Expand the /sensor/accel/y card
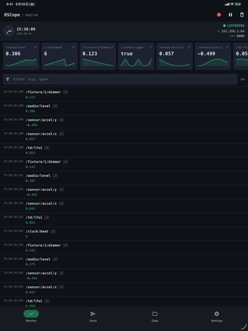The width and height of the screenshot is (248, 331). pos(227,48)
